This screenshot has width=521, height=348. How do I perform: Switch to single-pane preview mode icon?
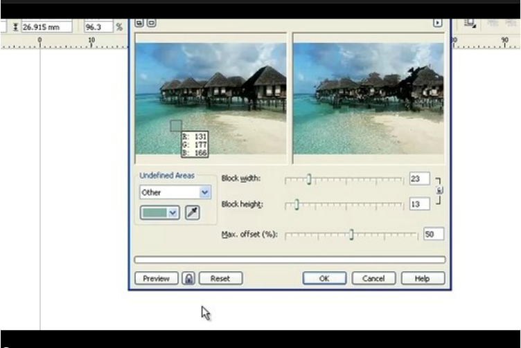(x=152, y=23)
